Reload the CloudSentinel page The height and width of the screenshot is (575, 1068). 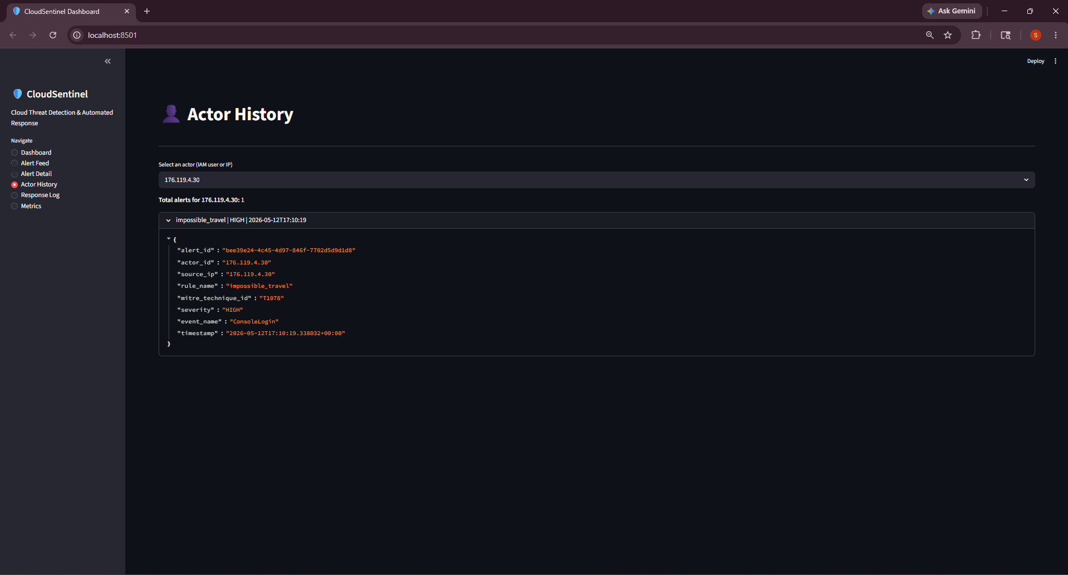pyautogui.click(x=53, y=35)
